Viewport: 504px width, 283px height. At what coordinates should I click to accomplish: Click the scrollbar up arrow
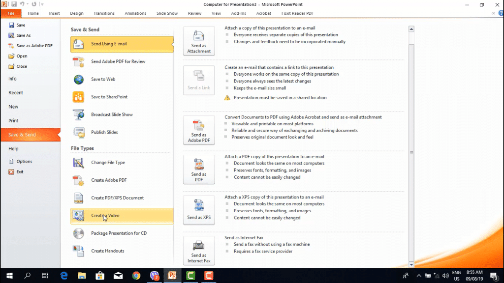click(411, 29)
